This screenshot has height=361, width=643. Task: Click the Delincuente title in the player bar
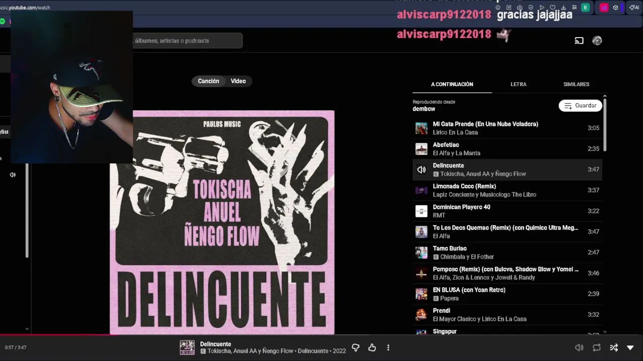click(216, 344)
